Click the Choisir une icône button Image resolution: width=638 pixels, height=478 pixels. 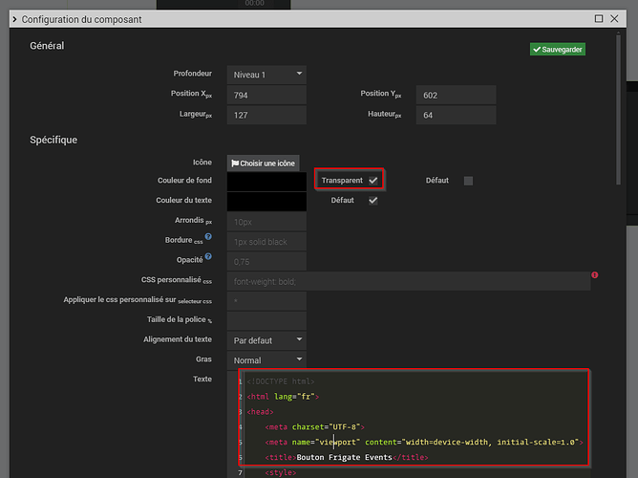tap(264, 163)
